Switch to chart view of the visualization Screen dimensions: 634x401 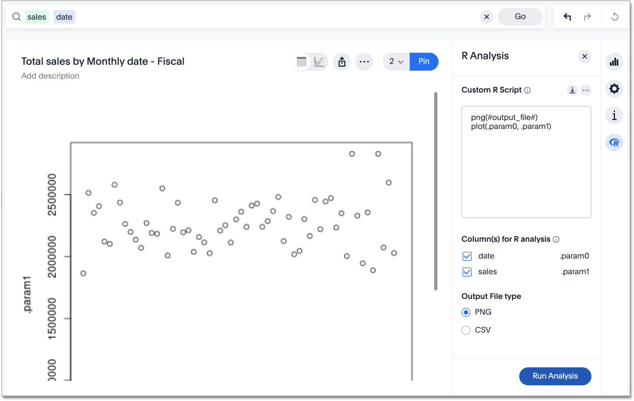(x=319, y=61)
